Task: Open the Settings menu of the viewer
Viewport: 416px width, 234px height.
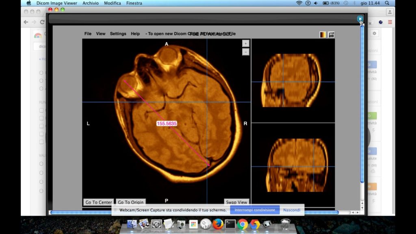Action: [118, 34]
